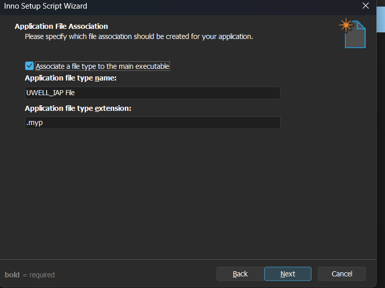Click the 'Please specify which file association' description
385x288 pixels.
tap(138, 36)
